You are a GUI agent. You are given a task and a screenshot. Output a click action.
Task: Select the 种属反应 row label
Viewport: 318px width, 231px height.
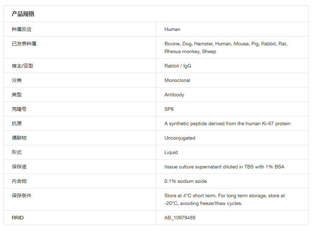[x=21, y=29]
